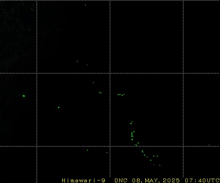The height and width of the screenshot is (183, 220).
Task: Click the "Himawari-9" satellite label
Action: 83,180
